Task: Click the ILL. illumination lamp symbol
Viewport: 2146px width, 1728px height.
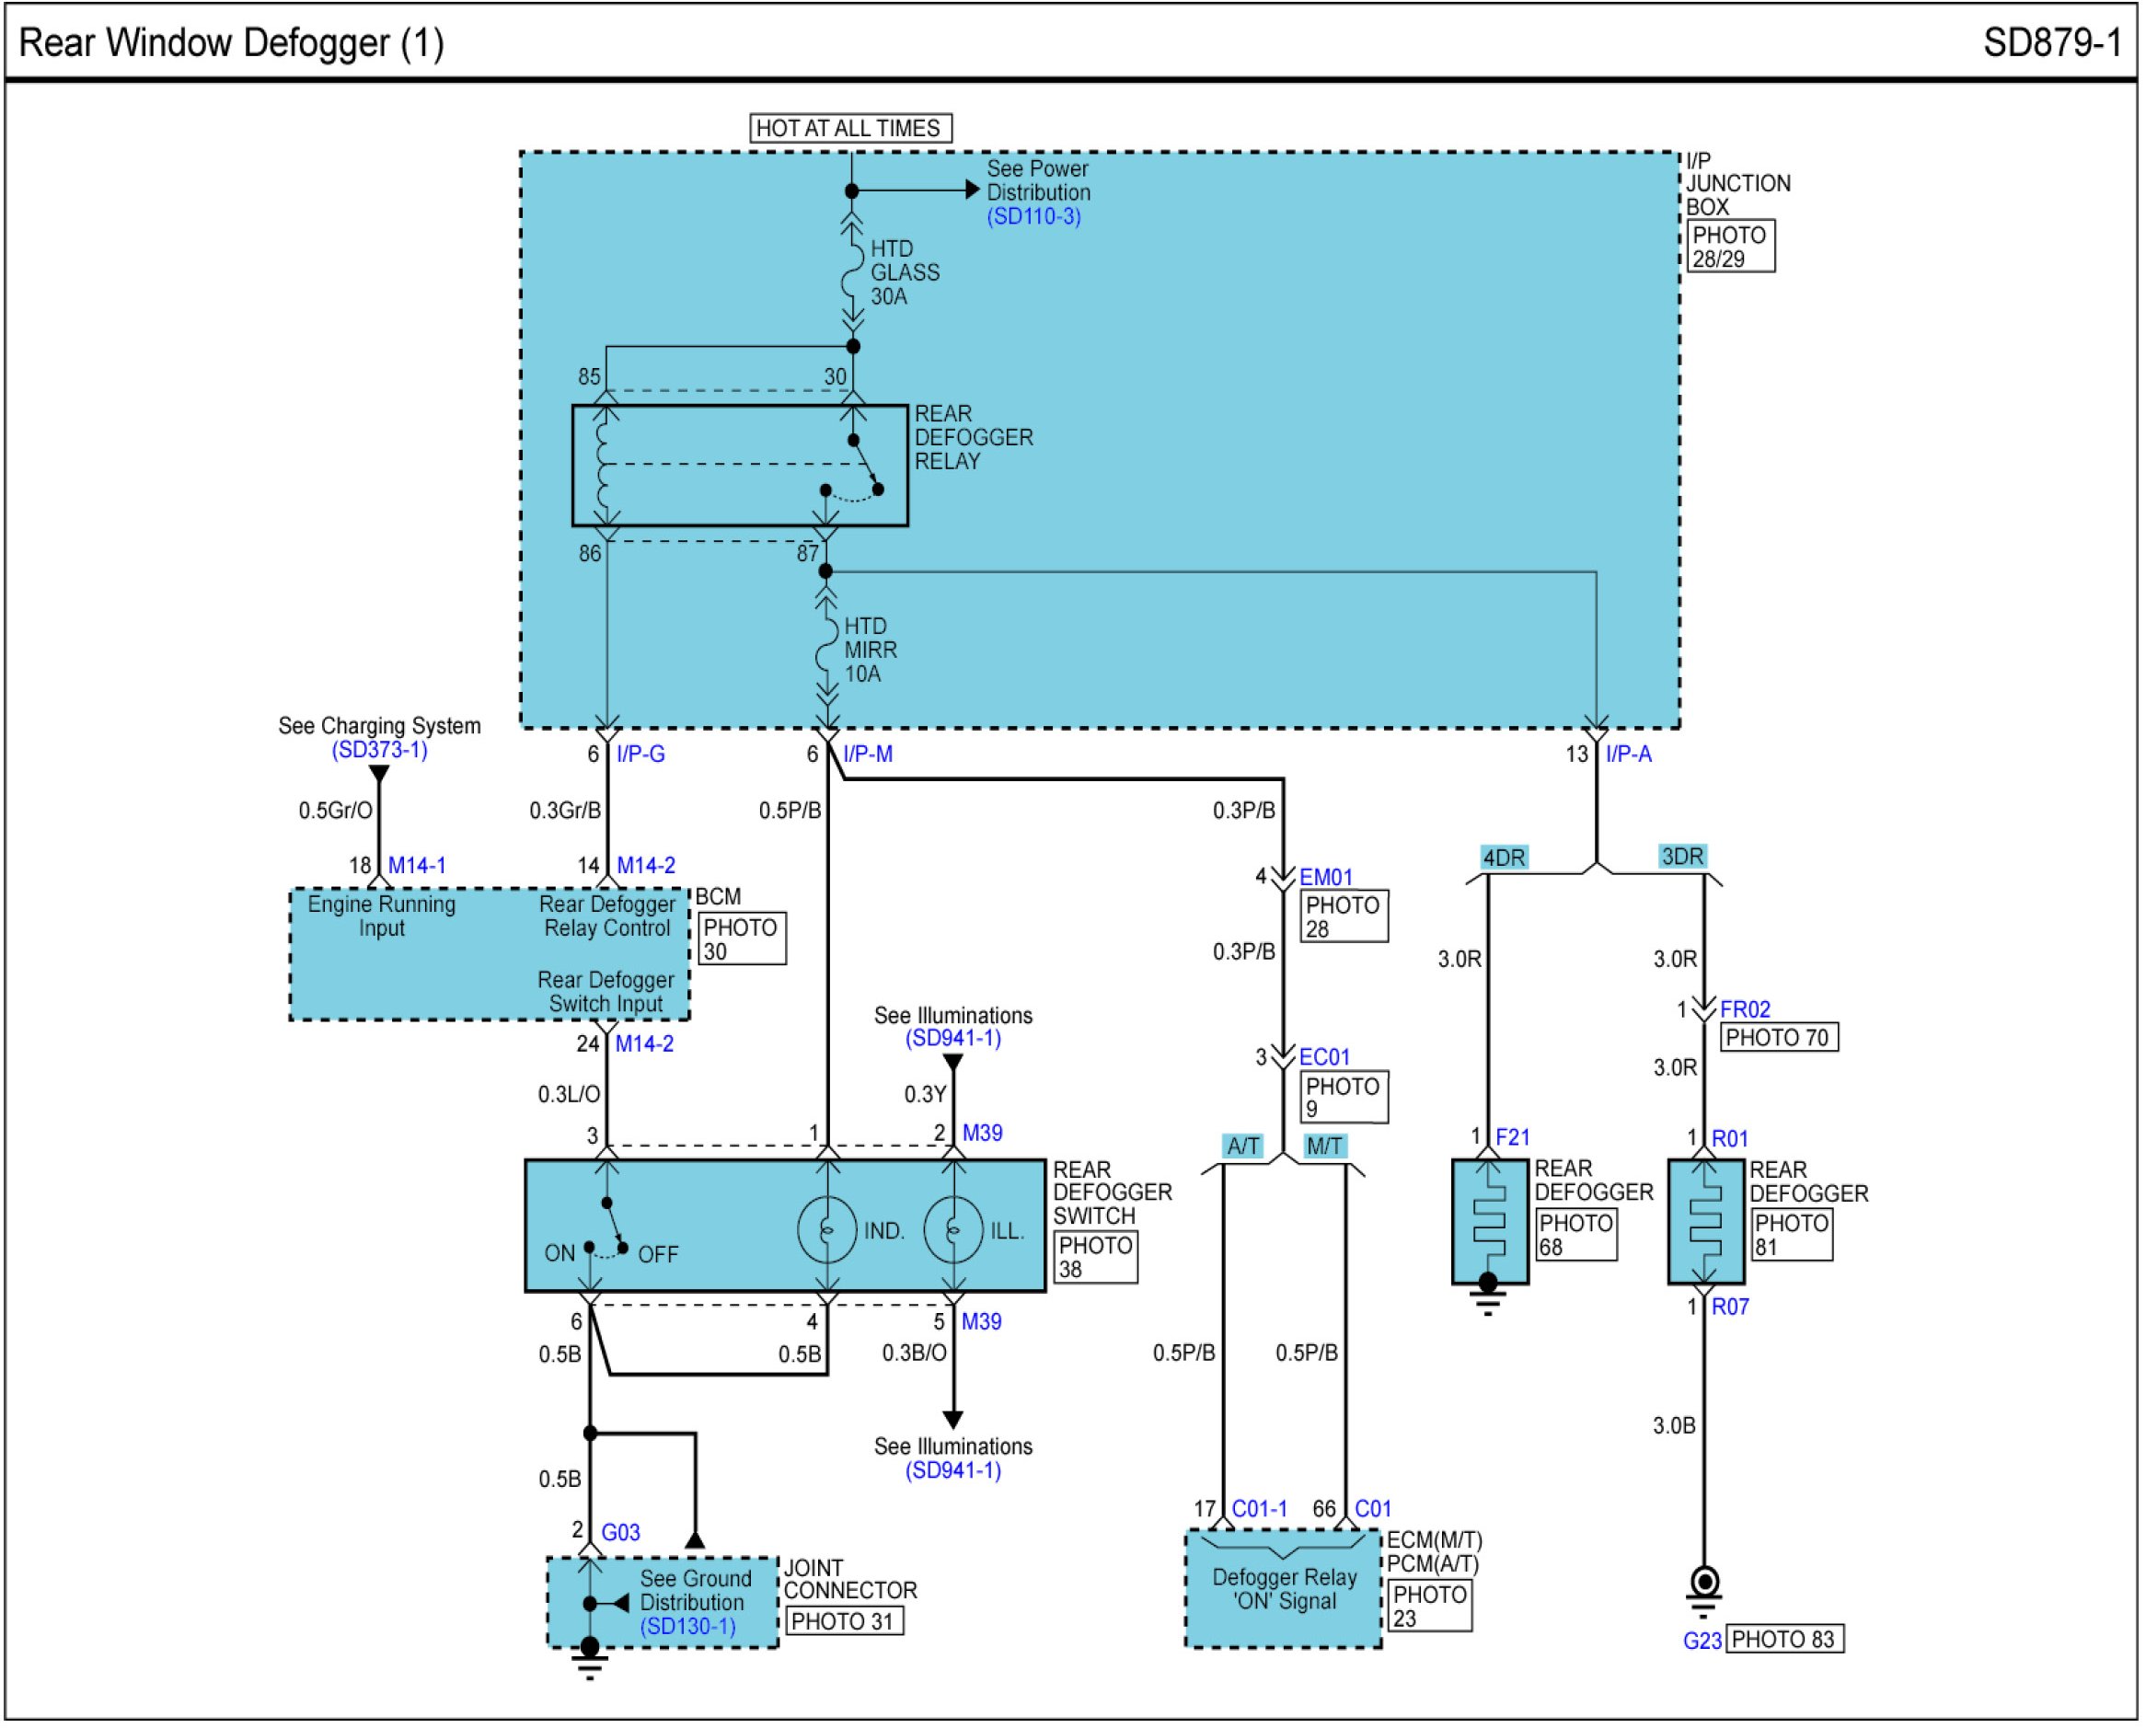Action: (x=952, y=1231)
